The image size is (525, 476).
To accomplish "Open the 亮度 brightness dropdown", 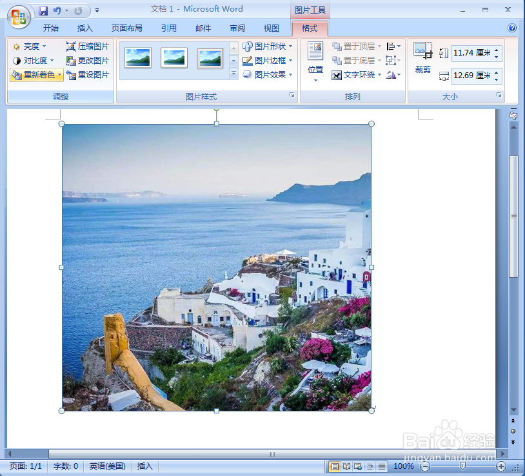I will (x=29, y=47).
